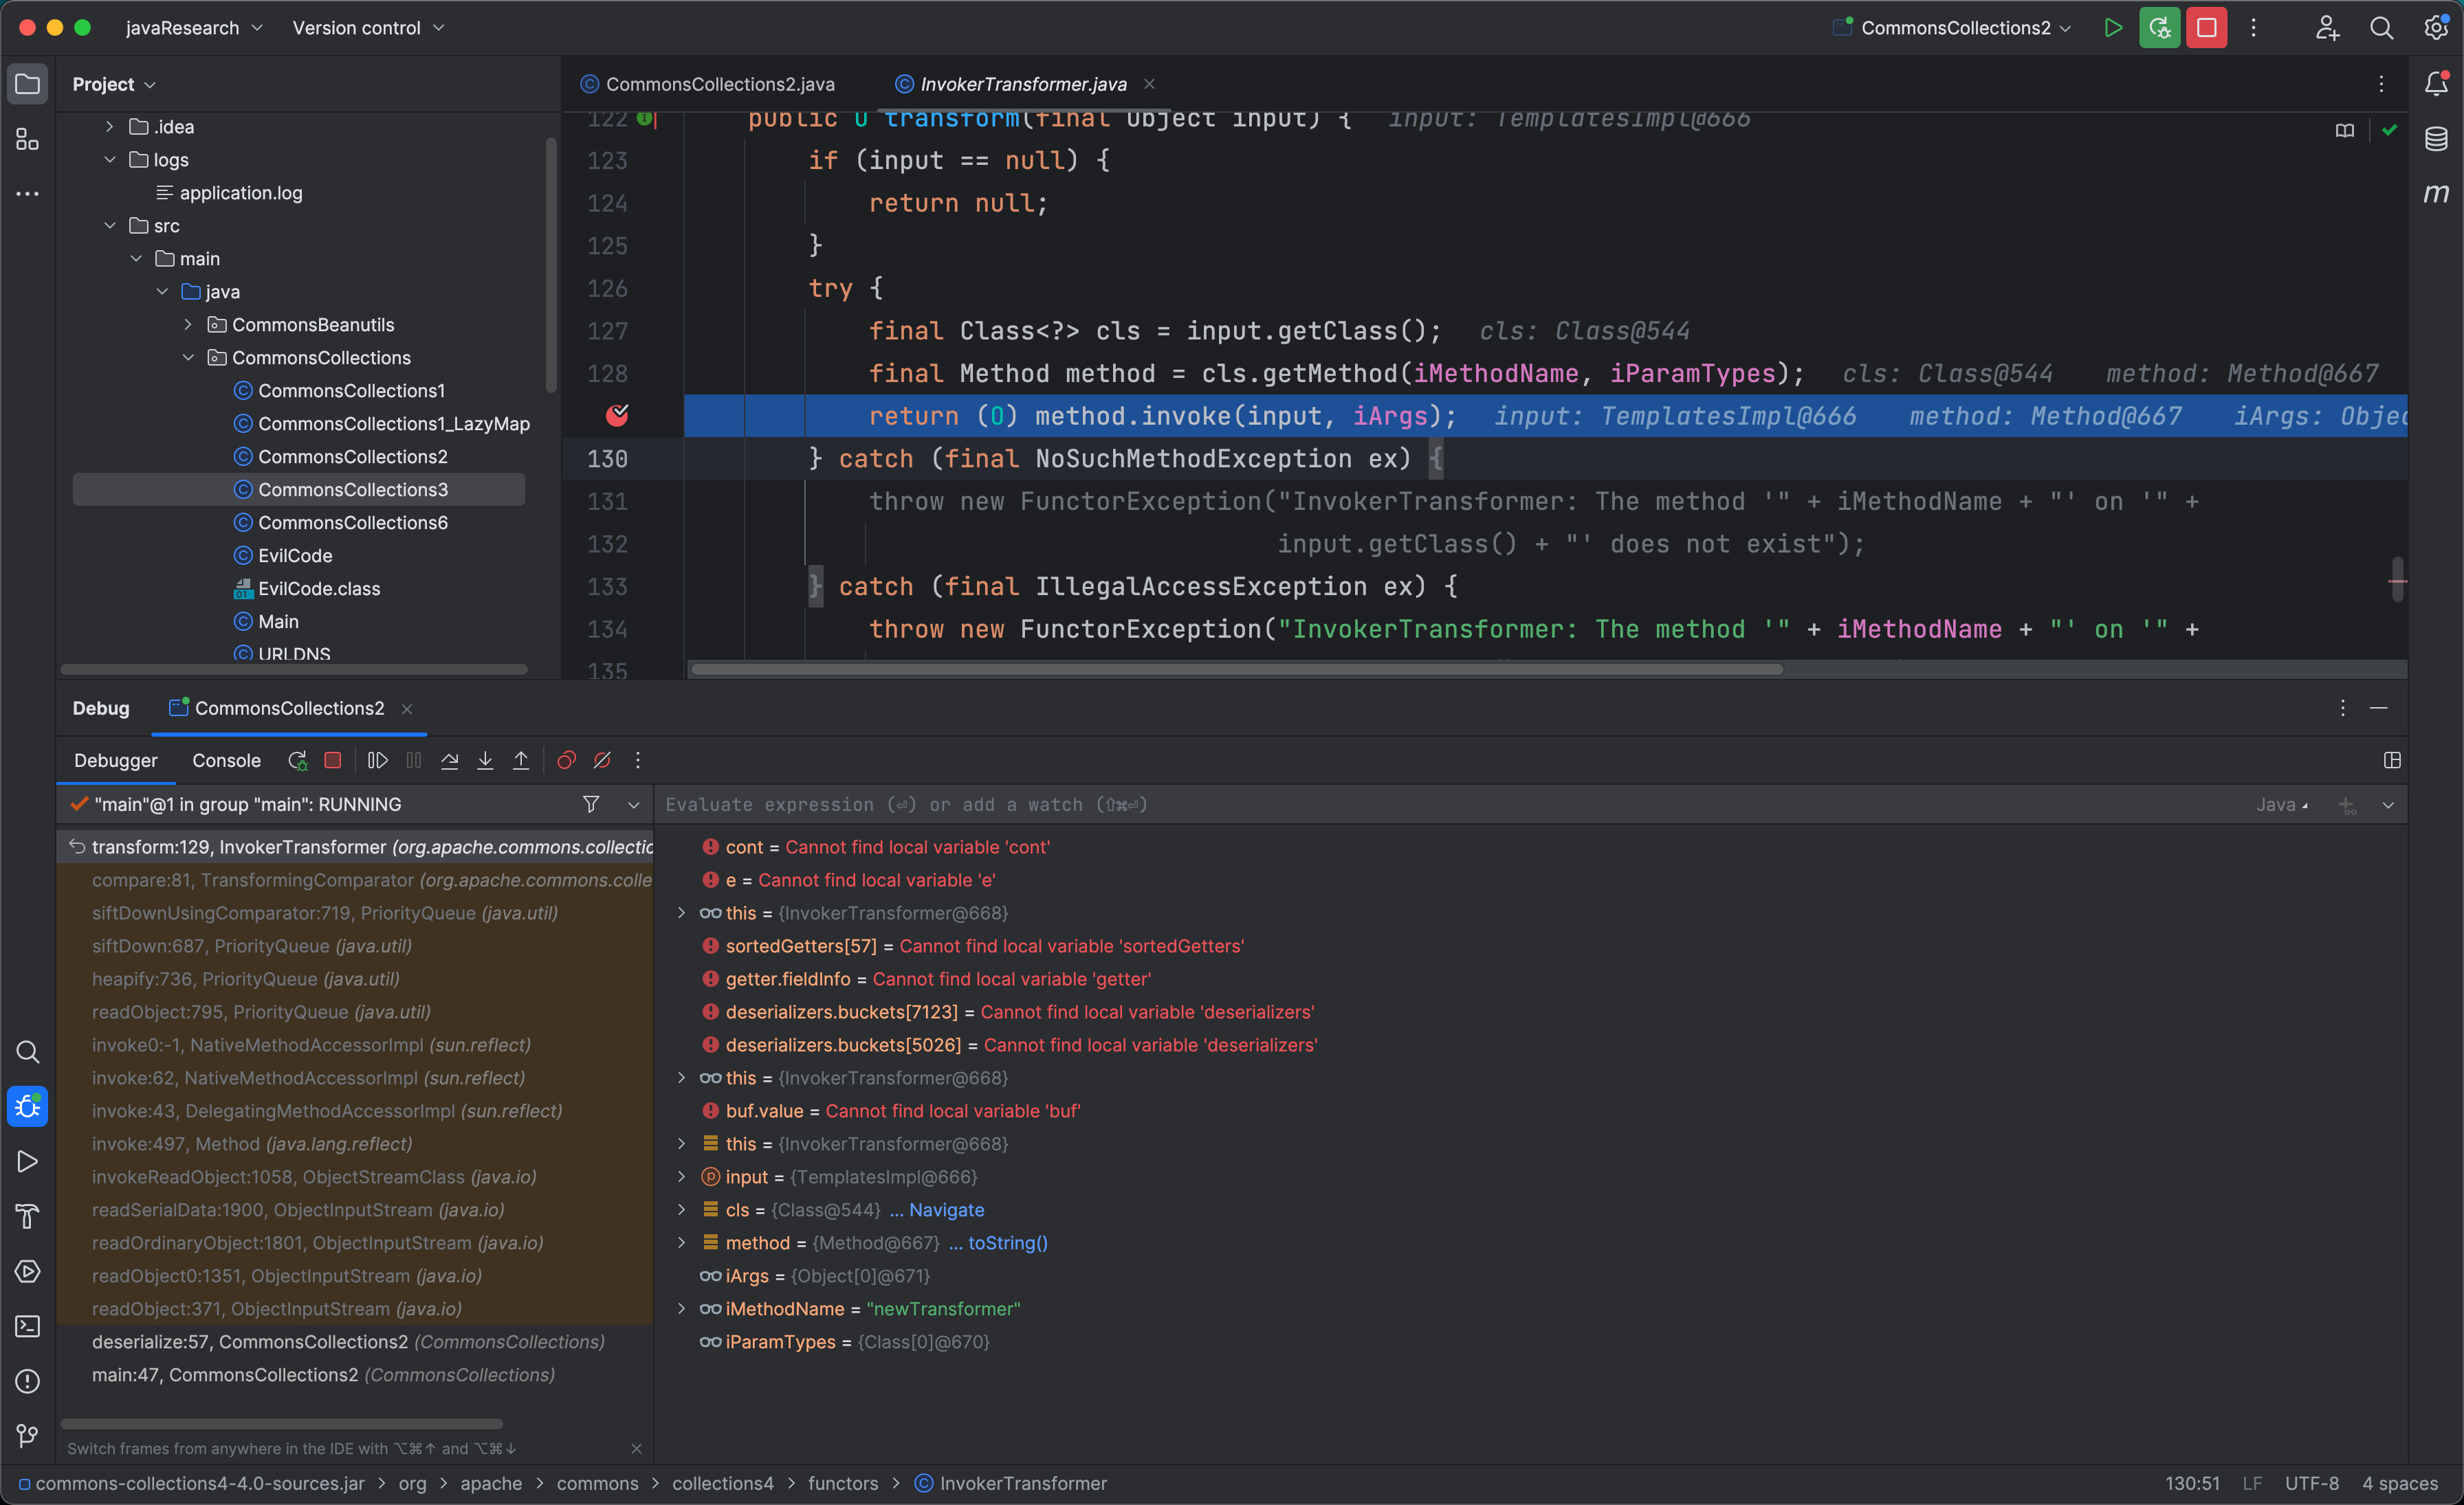Expand the CommonsBeanutils package
Viewport: 2464px width, 1505px height.
188,325
